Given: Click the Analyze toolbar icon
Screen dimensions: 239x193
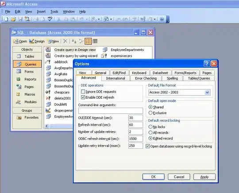Looking at the screenshot, I should [106, 19].
